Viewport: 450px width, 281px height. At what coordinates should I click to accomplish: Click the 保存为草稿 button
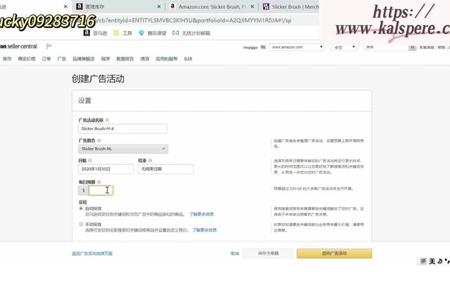pos(268,253)
